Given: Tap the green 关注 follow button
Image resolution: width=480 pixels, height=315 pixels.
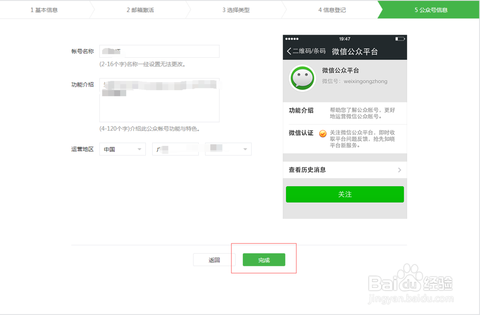Looking at the screenshot, I should pos(345,194).
